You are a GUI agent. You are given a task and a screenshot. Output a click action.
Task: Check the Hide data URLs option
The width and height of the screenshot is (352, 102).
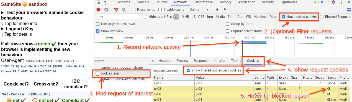pyautogui.click(x=145, y=17)
